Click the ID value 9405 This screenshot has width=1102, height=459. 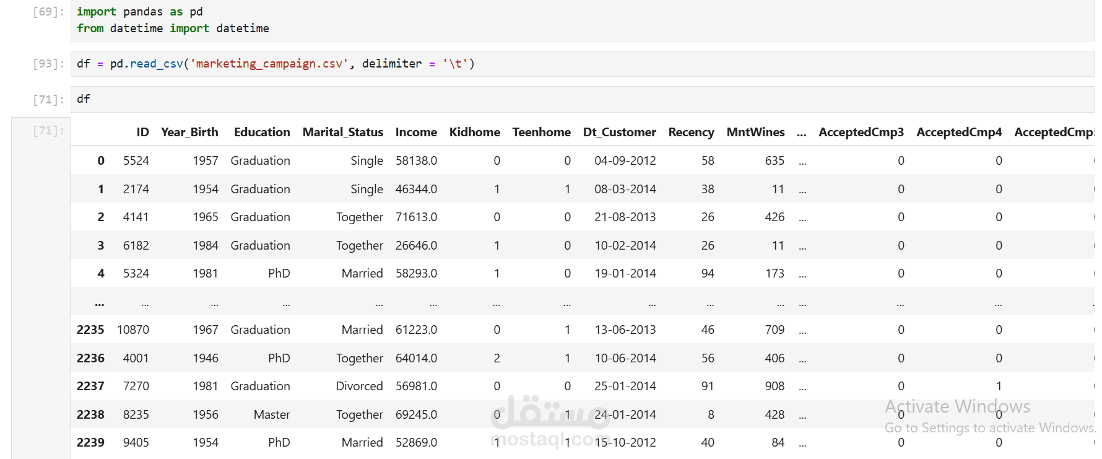coord(136,442)
